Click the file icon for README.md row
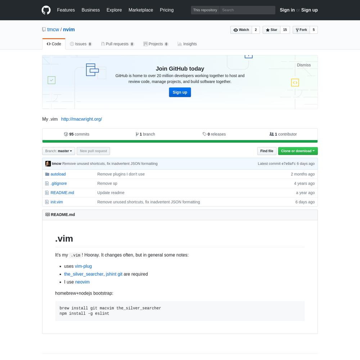 point(47,193)
